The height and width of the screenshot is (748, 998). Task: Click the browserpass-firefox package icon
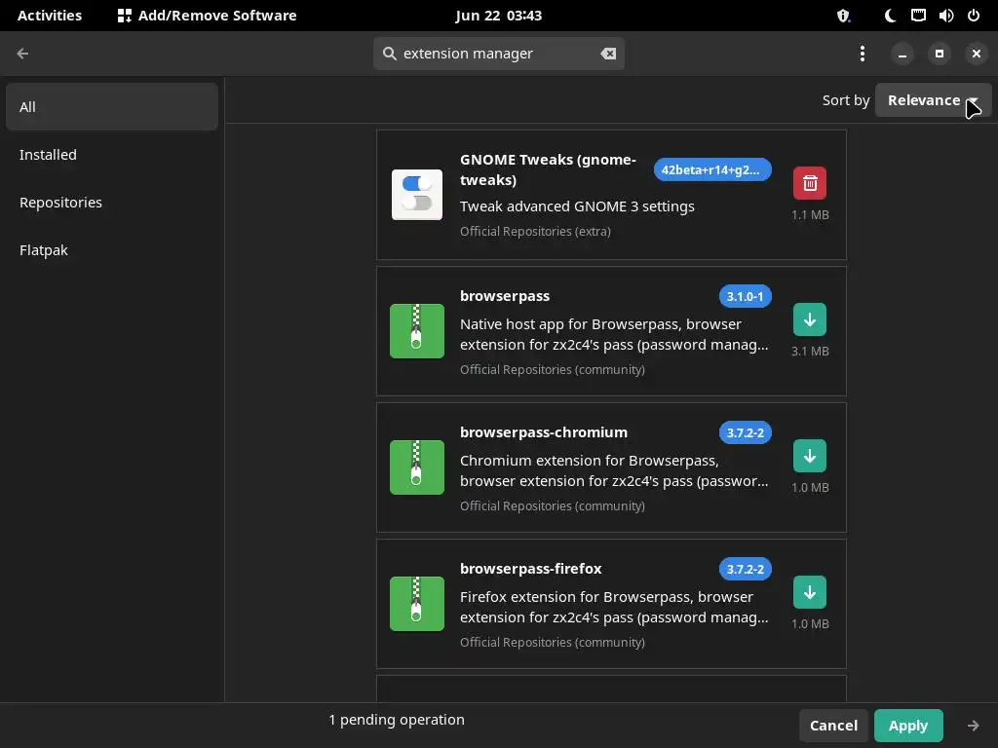(x=417, y=604)
